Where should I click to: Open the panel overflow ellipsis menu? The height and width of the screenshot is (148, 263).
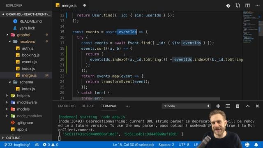coord(127,106)
